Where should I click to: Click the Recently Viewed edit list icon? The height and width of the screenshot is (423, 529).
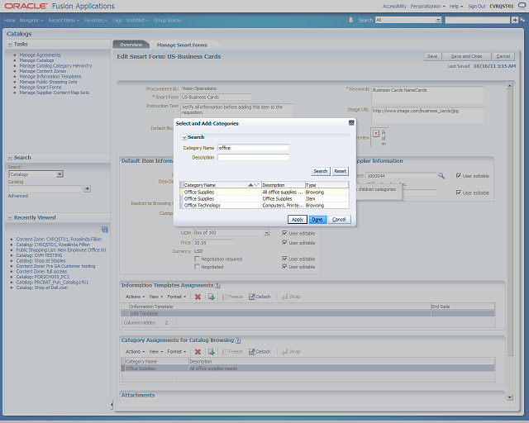pyautogui.click(x=105, y=230)
